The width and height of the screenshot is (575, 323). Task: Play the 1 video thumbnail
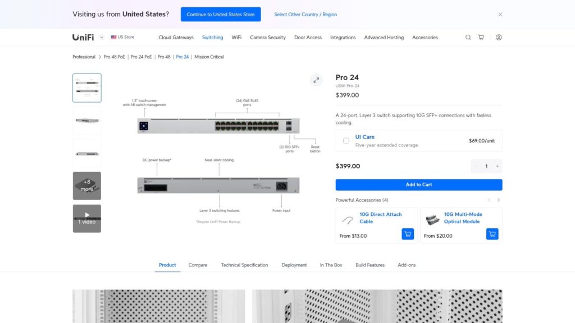[87, 218]
